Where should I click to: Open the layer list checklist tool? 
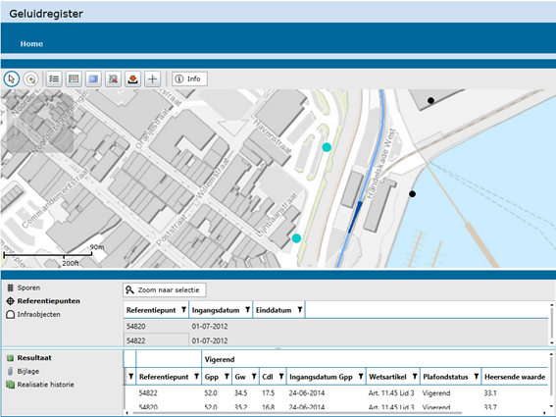click(54, 78)
